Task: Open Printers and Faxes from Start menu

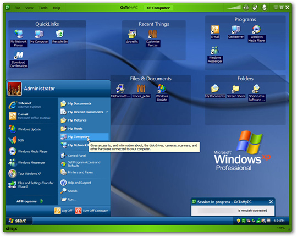Action: [x=84, y=172]
